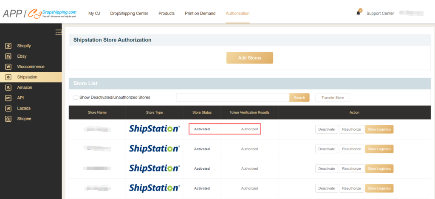The width and height of the screenshot is (435, 199).
Task: Open Store Logistics for first store
Action: 379,129
